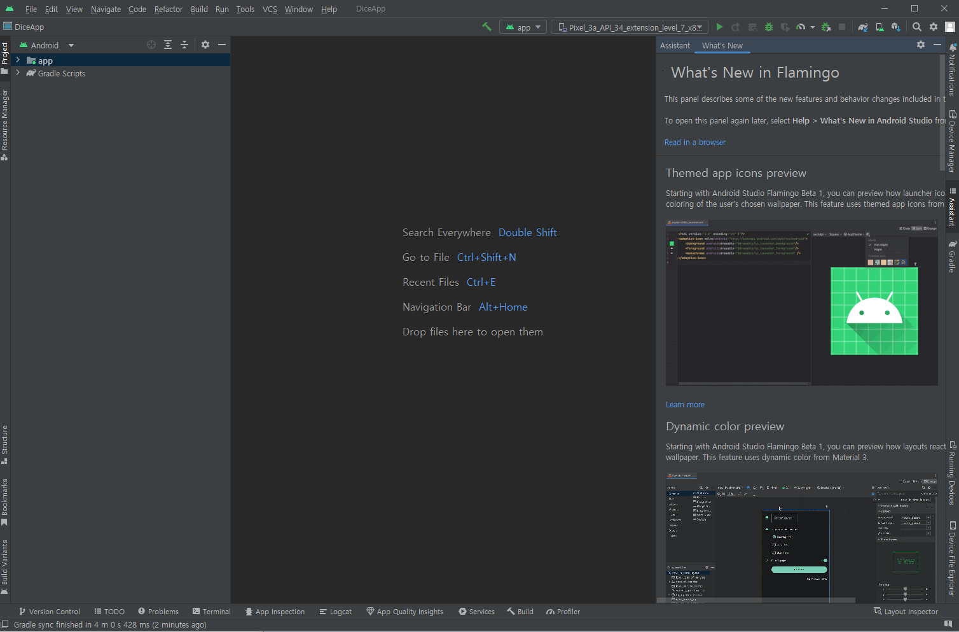Click the Themed app icons preview image
959x632 pixels.
pyautogui.click(x=801, y=302)
